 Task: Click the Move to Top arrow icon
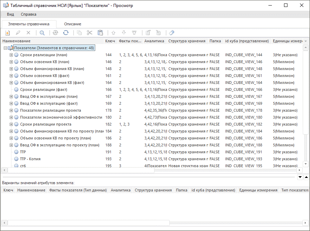pyautogui.click(x=134, y=33)
